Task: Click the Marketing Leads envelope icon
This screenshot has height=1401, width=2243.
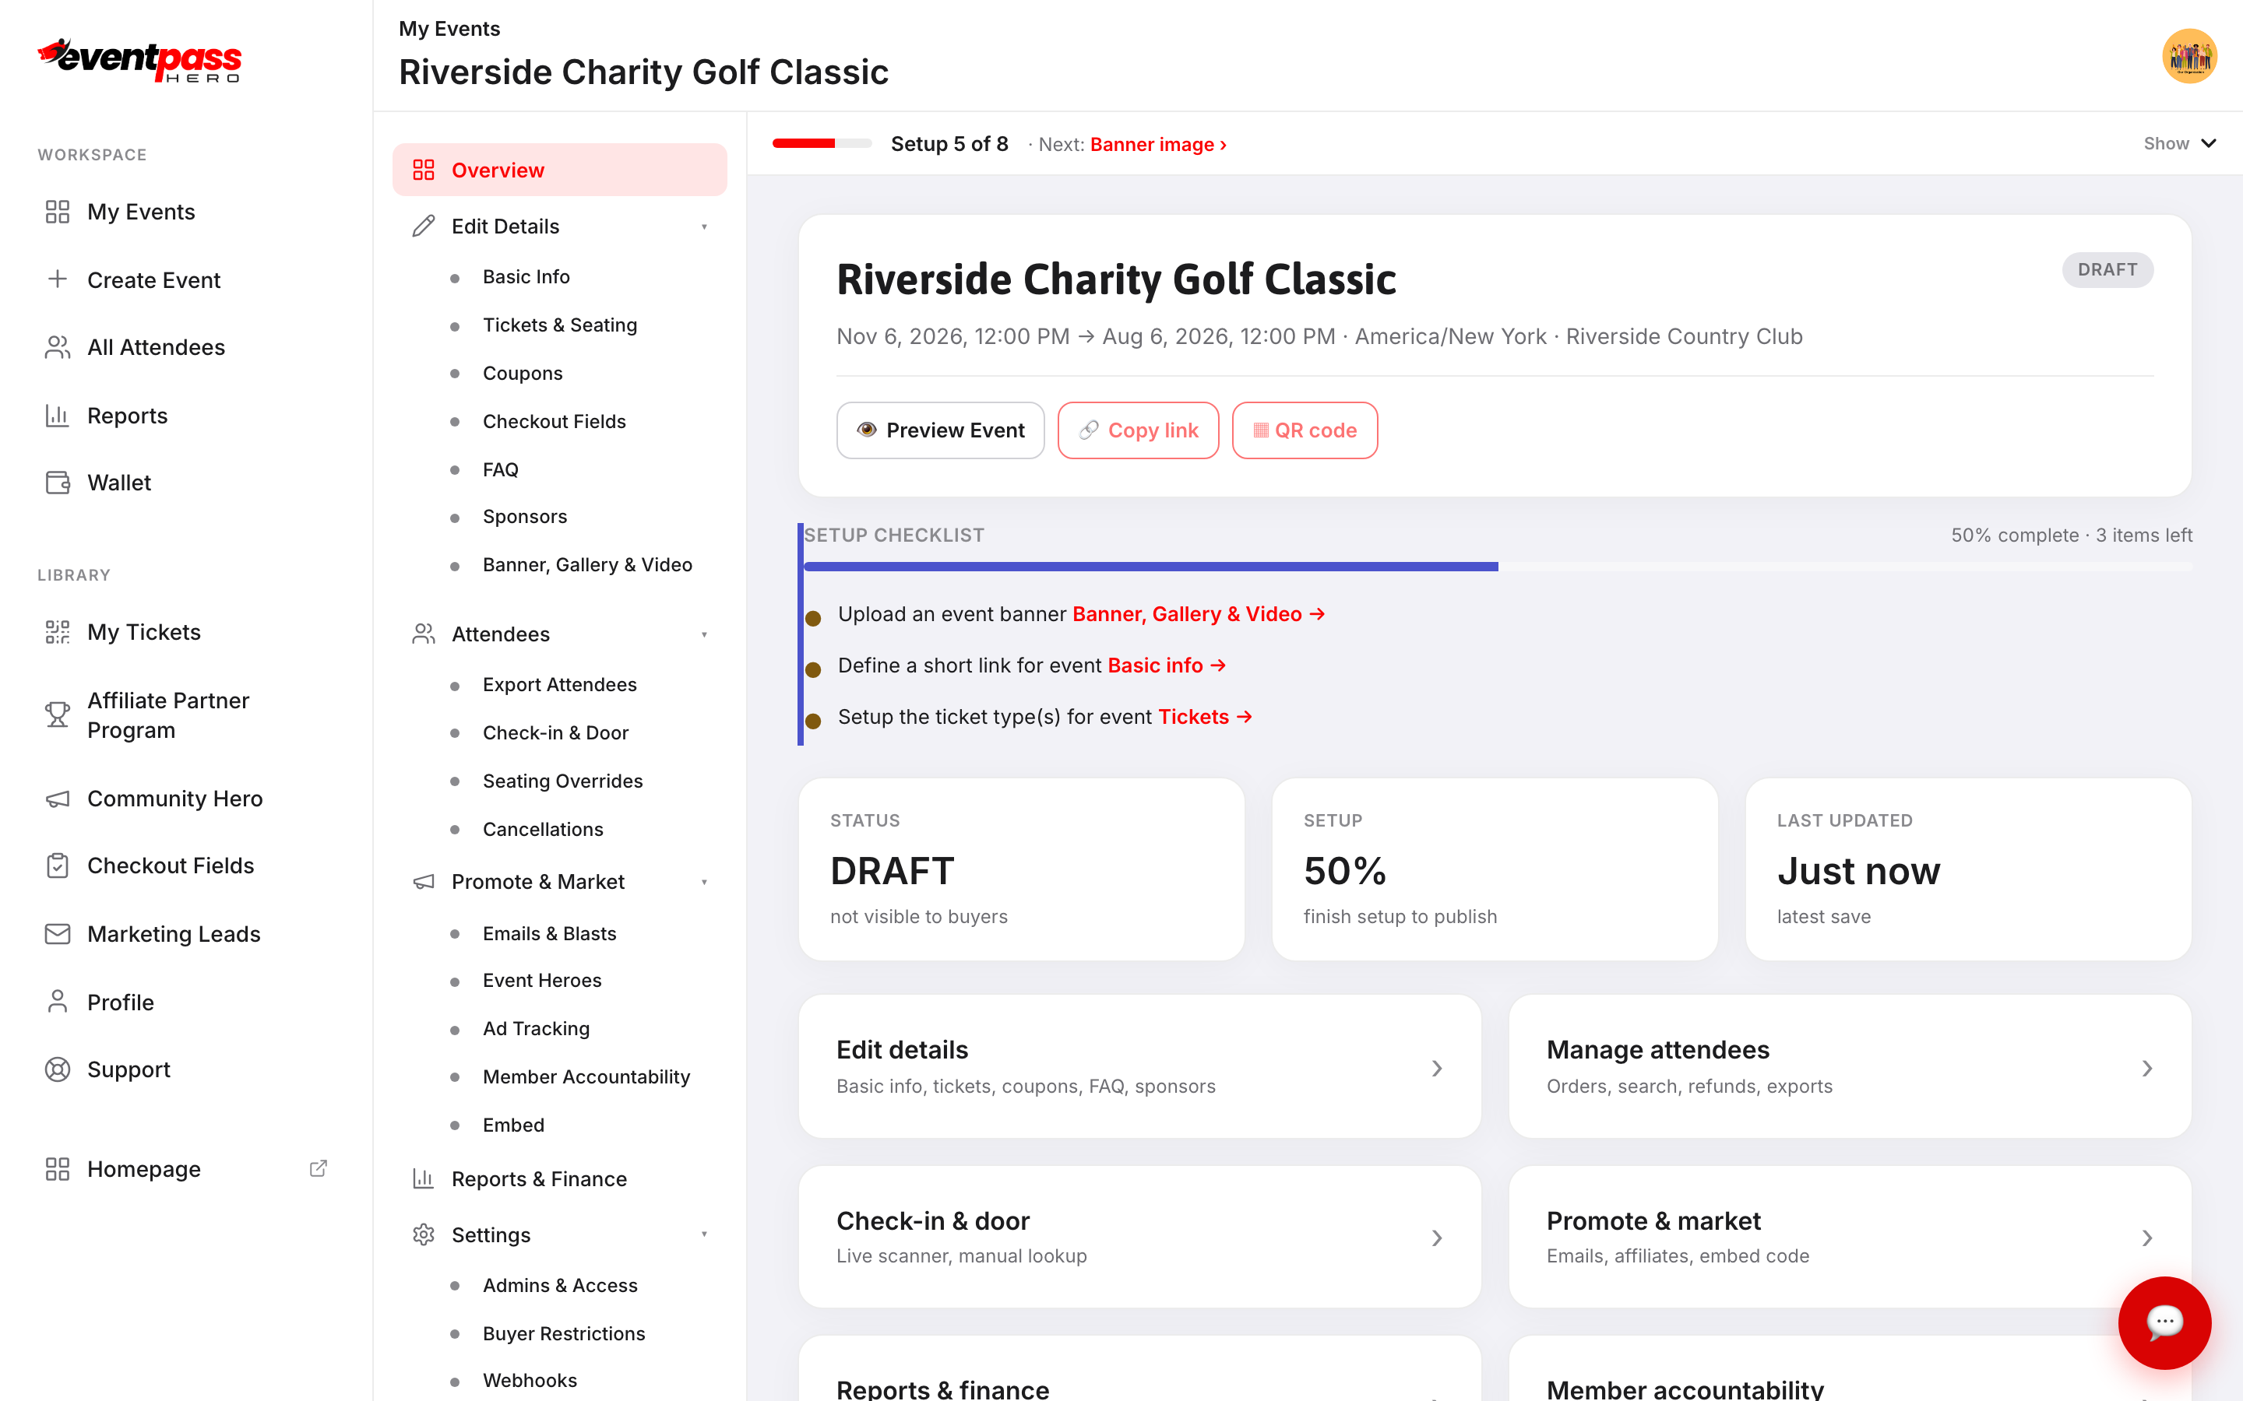Action: (x=58, y=934)
